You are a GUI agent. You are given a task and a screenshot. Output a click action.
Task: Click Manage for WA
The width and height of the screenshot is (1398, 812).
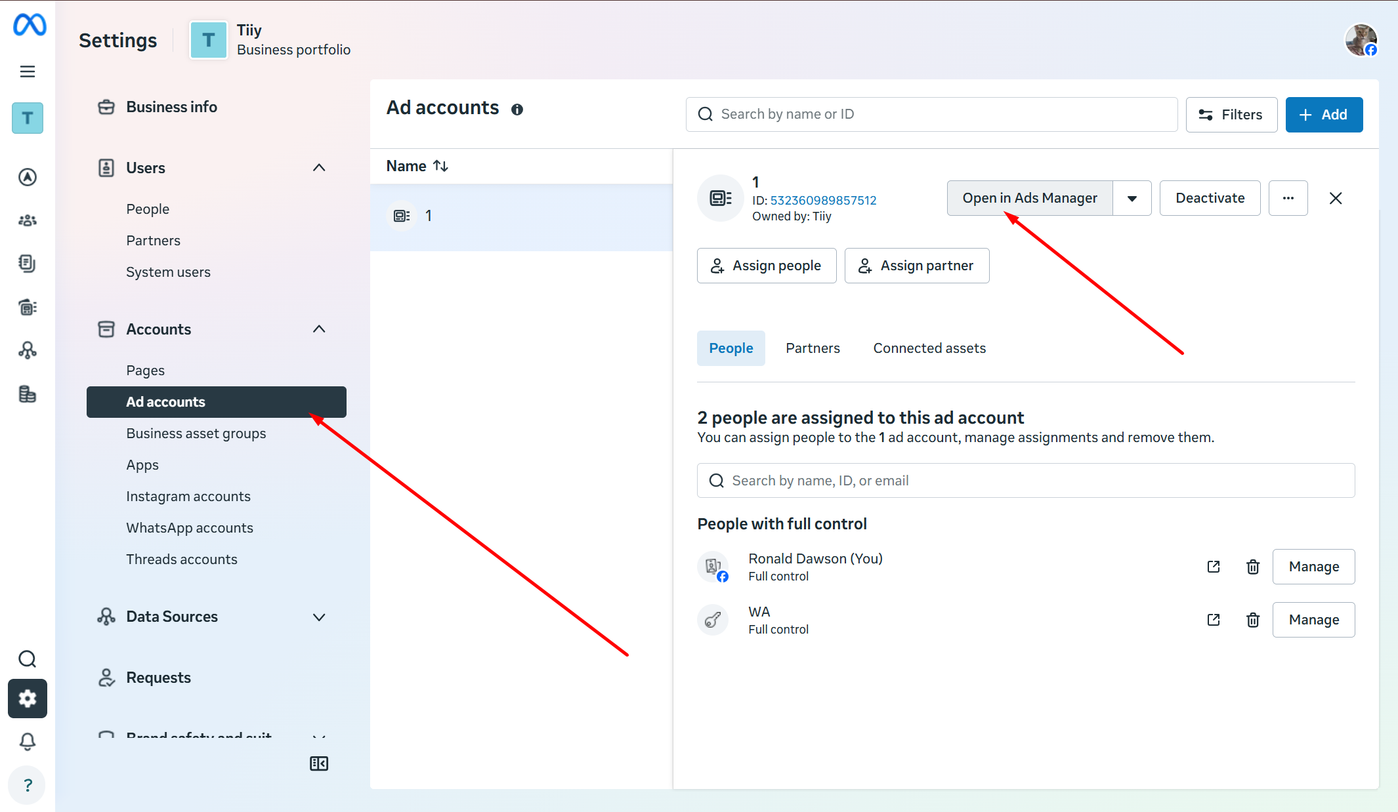[x=1313, y=620]
